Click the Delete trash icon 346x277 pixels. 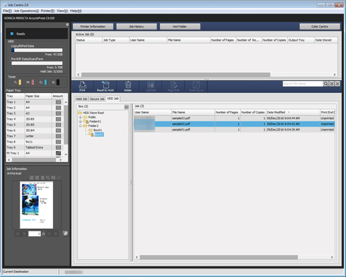[x=128, y=86]
